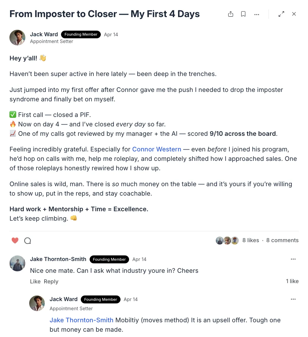The image size is (308, 337).
Task: Open Connor Western's profile mention
Action: click(x=157, y=149)
